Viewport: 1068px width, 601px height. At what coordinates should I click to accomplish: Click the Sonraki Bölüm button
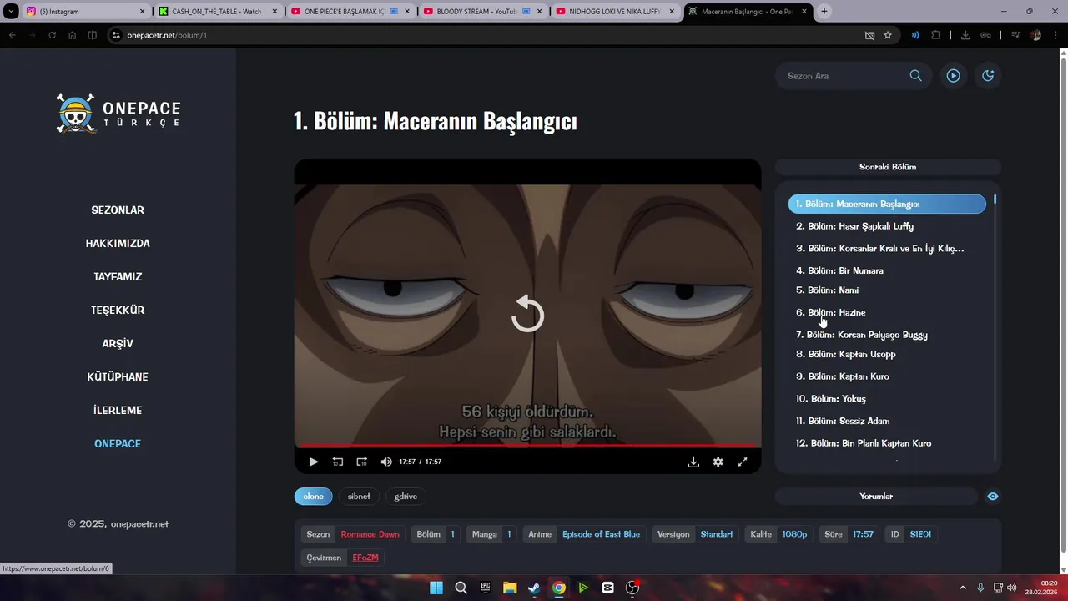(x=888, y=167)
